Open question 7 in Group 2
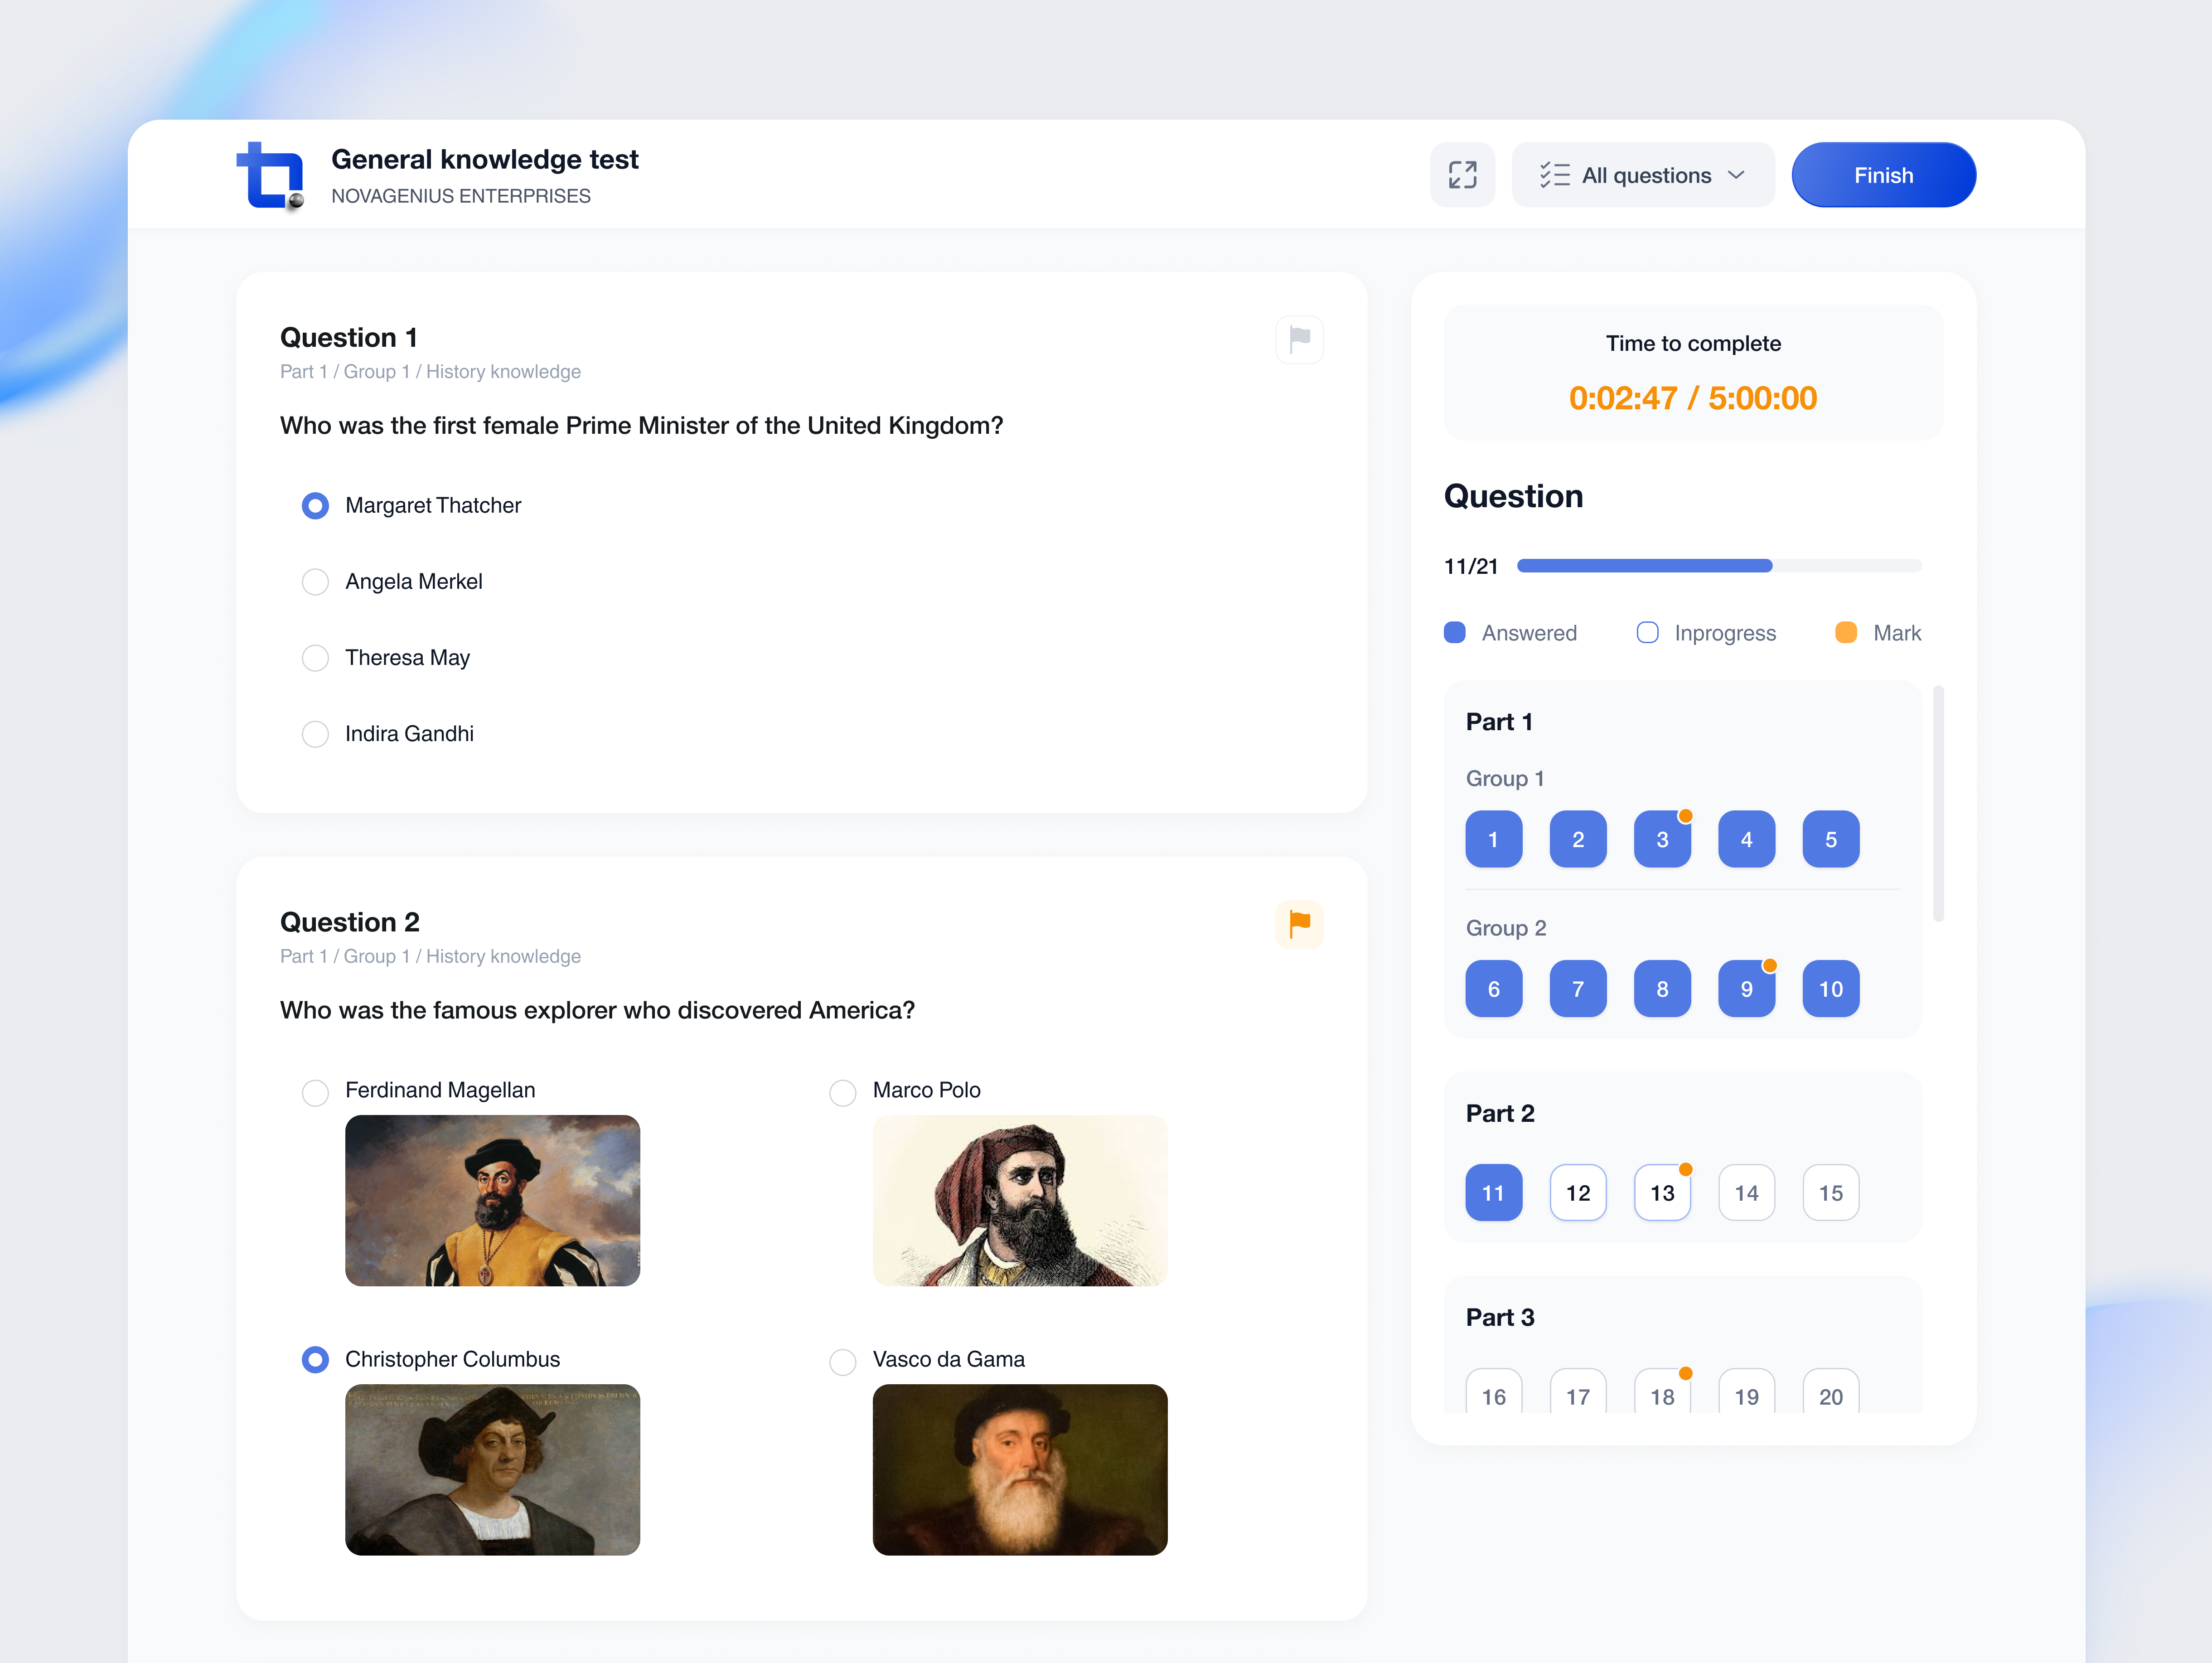Image resolution: width=2212 pixels, height=1663 pixels. coord(1578,989)
